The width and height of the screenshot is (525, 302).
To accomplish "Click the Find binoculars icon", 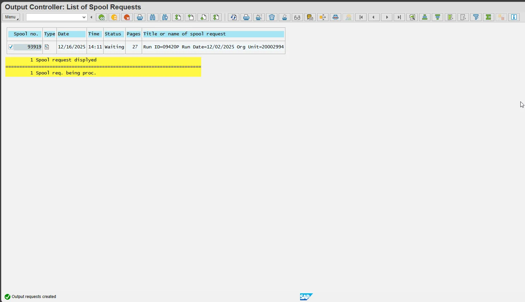I will (x=152, y=17).
